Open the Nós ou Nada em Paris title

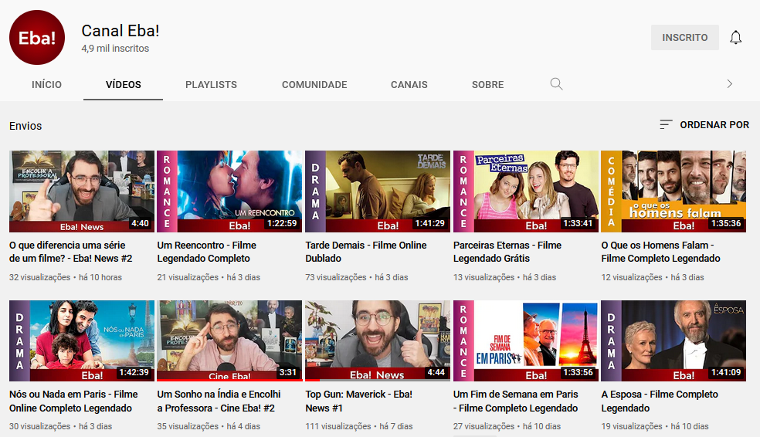(x=73, y=401)
